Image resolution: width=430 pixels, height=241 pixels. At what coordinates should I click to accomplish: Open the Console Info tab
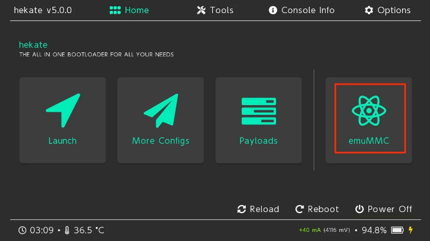[301, 10]
